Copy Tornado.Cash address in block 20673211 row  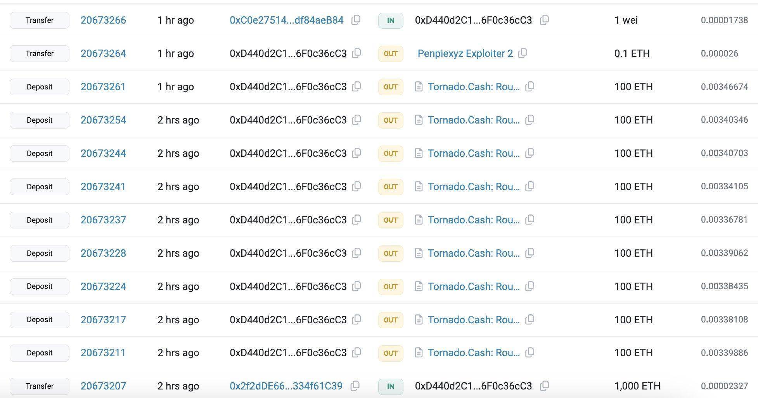pyautogui.click(x=530, y=353)
